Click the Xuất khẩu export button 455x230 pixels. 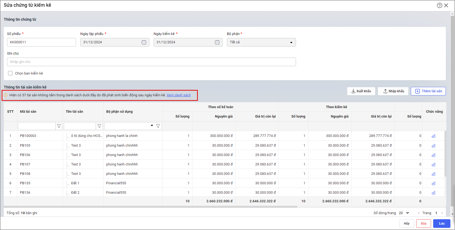pos(361,91)
